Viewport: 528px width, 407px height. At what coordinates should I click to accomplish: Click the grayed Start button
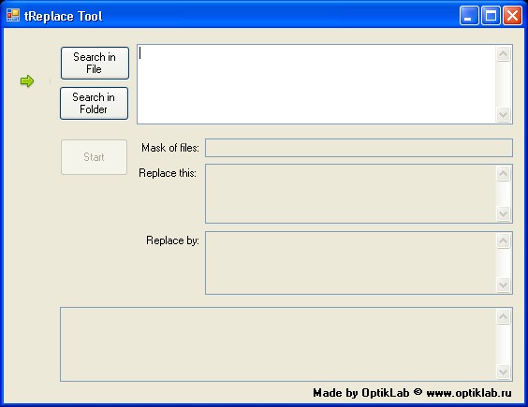tap(94, 157)
